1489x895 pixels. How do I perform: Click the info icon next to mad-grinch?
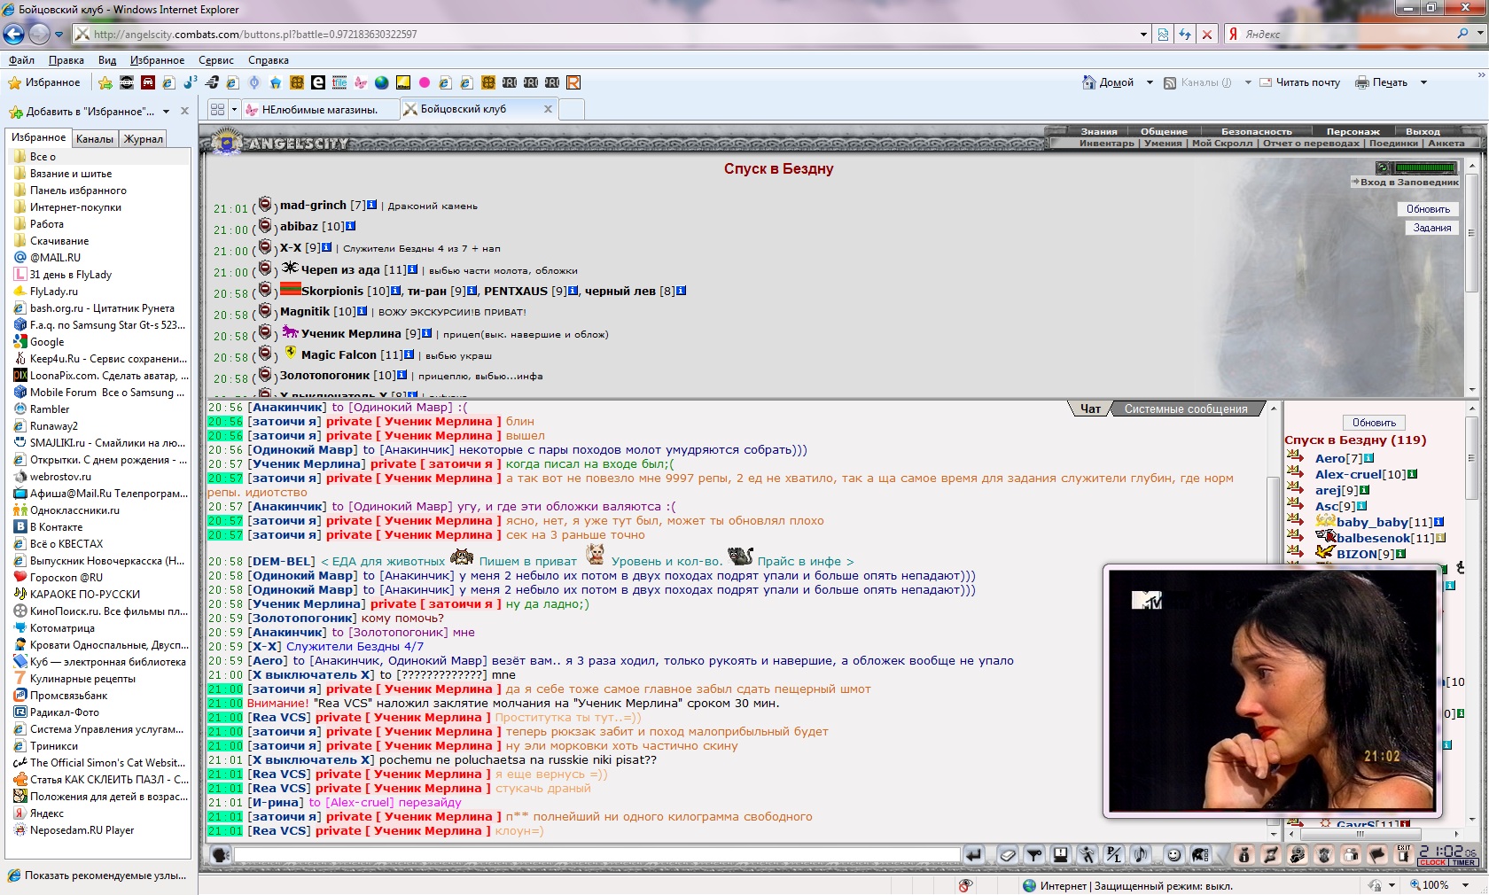coord(372,205)
